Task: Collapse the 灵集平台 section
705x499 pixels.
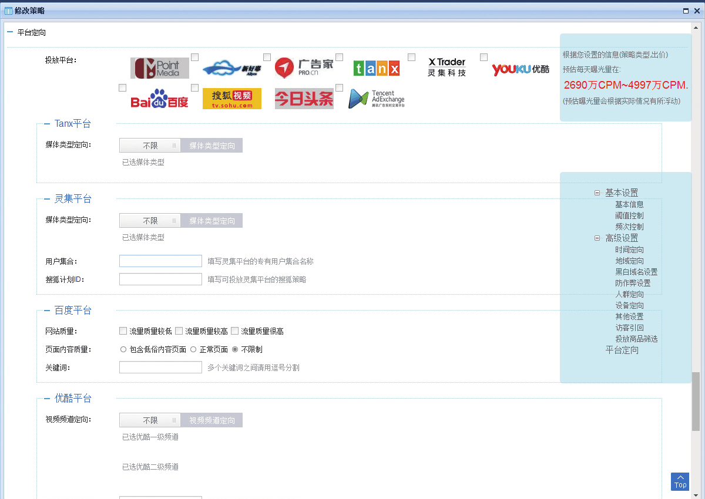Action: point(47,199)
